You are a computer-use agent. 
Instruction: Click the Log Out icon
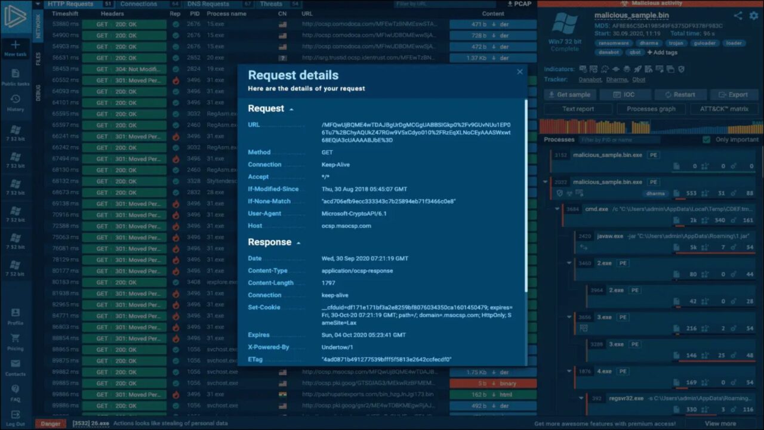pos(16,414)
